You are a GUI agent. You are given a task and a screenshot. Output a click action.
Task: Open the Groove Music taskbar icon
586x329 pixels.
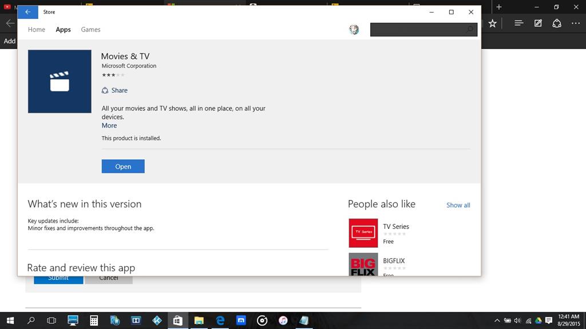click(x=262, y=320)
